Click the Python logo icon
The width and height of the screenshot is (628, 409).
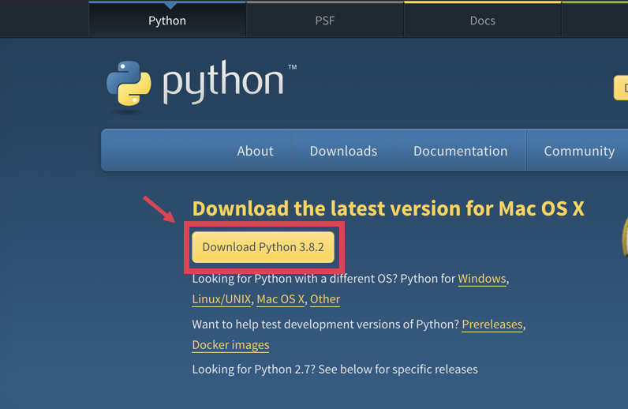coord(129,84)
